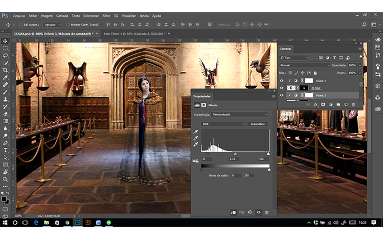This screenshot has height=239, width=383.
Task: Reset adjustment defaults in Properties panel
Action: pyautogui.click(x=250, y=212)
